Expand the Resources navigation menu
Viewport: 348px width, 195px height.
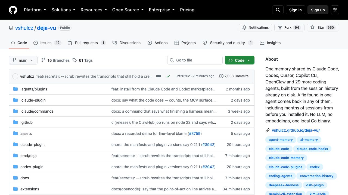tap(94, 10)
